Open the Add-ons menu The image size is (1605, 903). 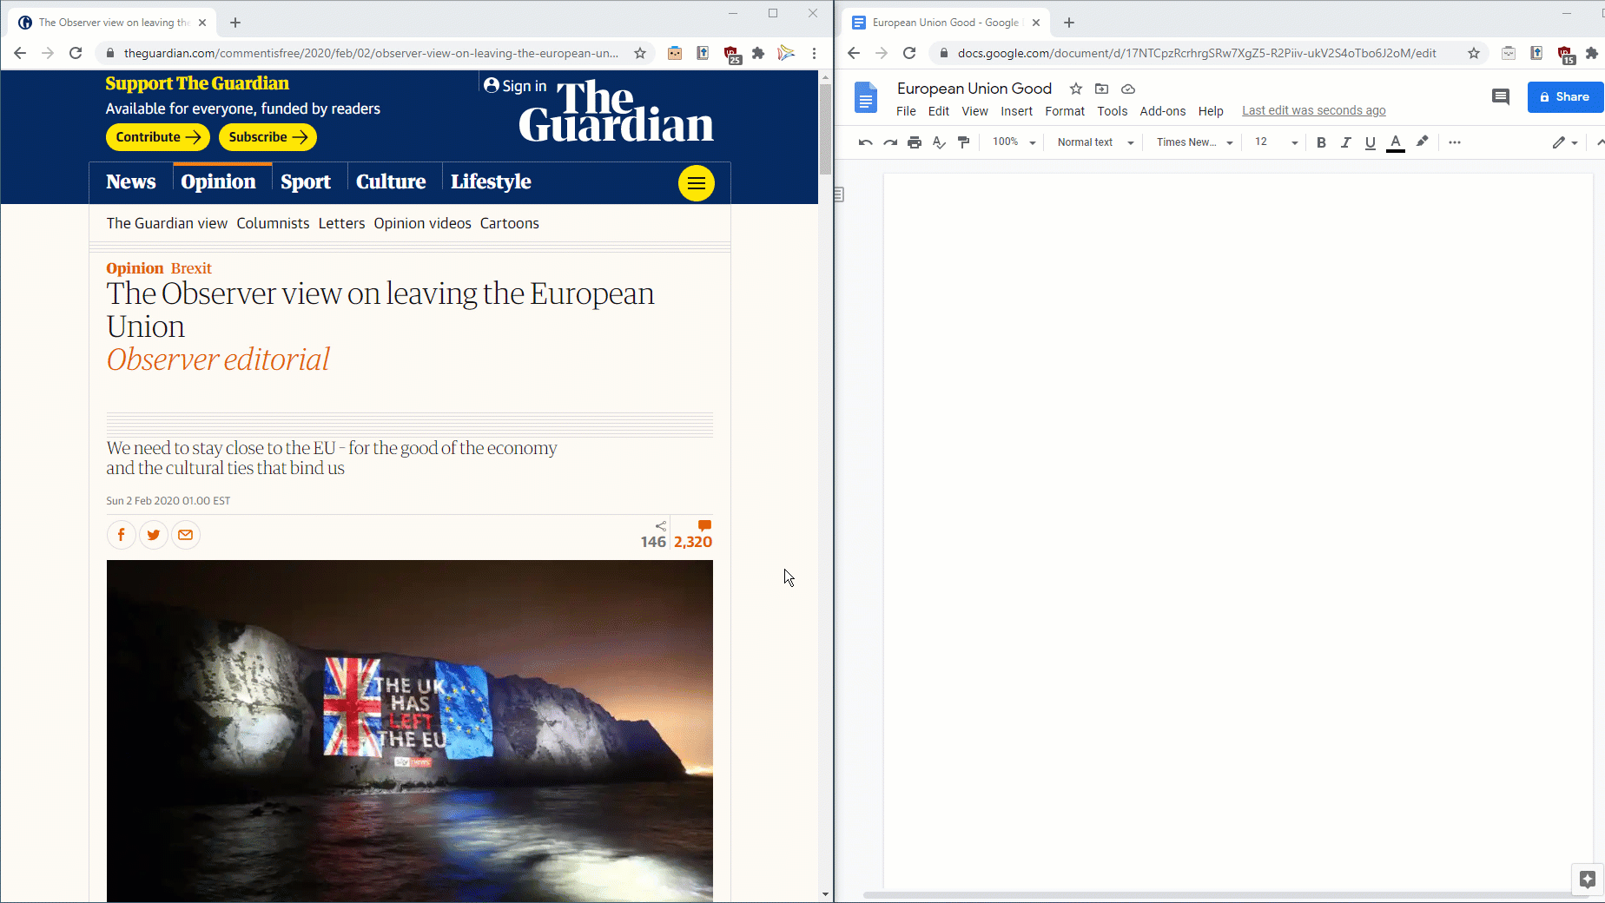pyautogui.click(x=1162, y=111)
